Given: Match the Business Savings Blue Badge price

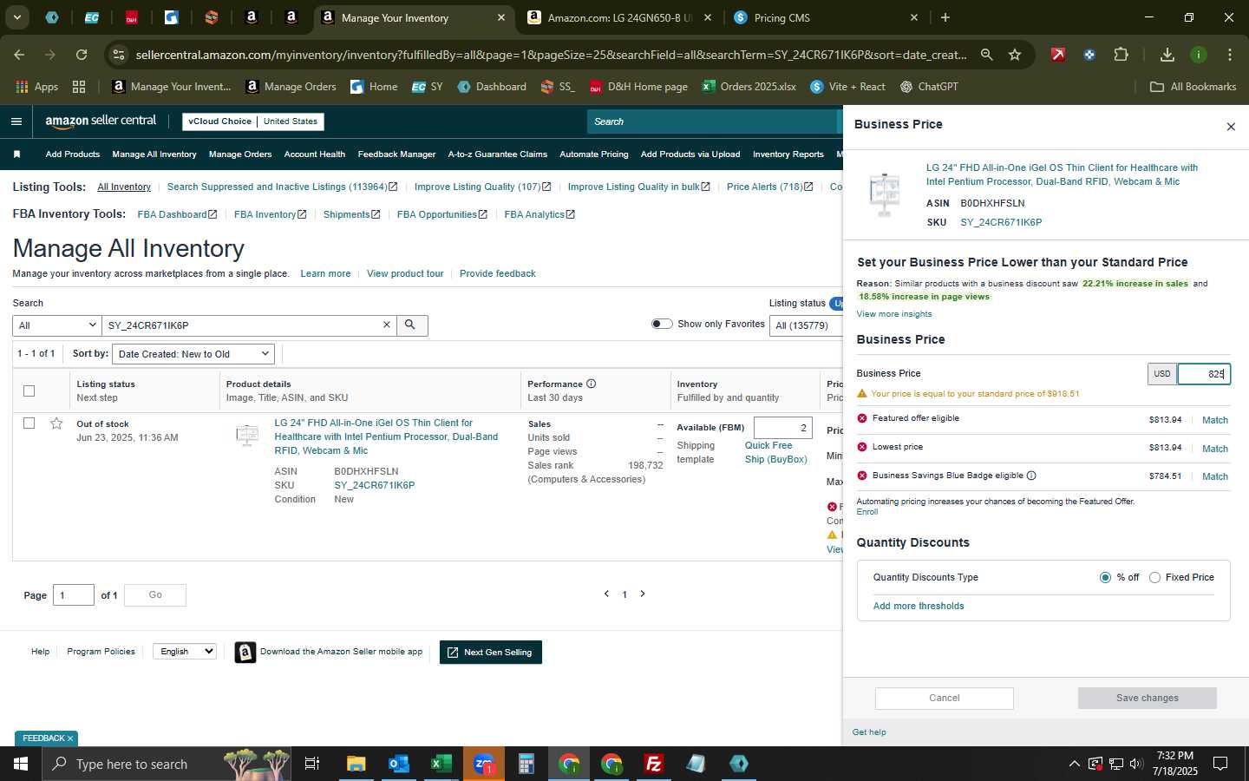Looking at the screenshot, I should tap(1214, 476).
